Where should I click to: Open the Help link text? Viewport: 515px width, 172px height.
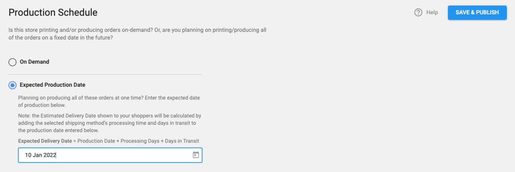pyautogui.click(x=432, y=13)
